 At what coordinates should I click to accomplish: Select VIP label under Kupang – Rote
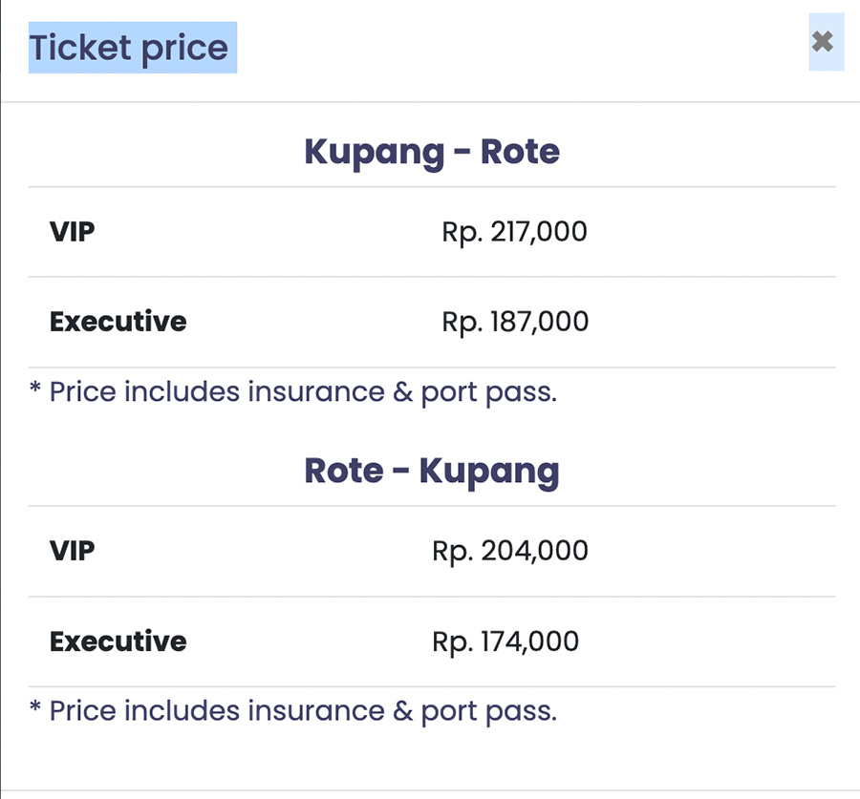(73, 231)
